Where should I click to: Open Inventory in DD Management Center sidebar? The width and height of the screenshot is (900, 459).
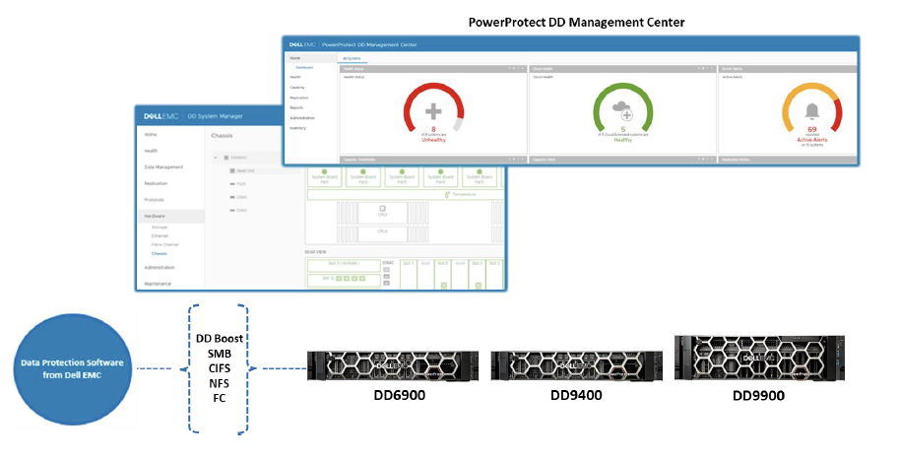pos(298,128)
